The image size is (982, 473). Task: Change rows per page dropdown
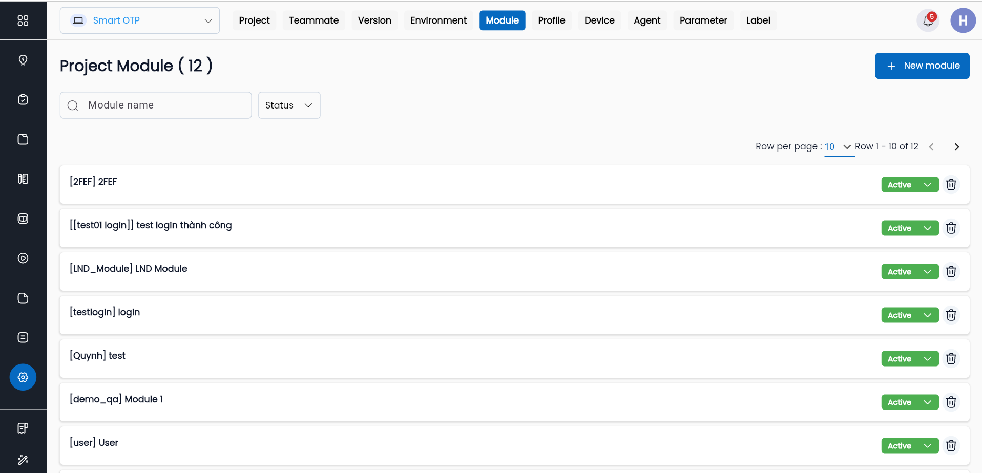tap(838, 147)
